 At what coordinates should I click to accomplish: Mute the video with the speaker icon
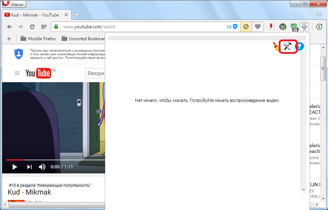click(42, 167)
